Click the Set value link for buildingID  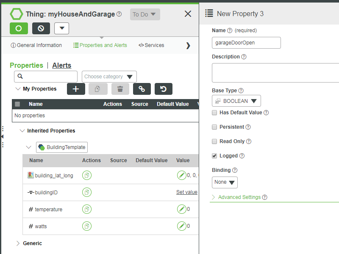[x=186, y=192]
